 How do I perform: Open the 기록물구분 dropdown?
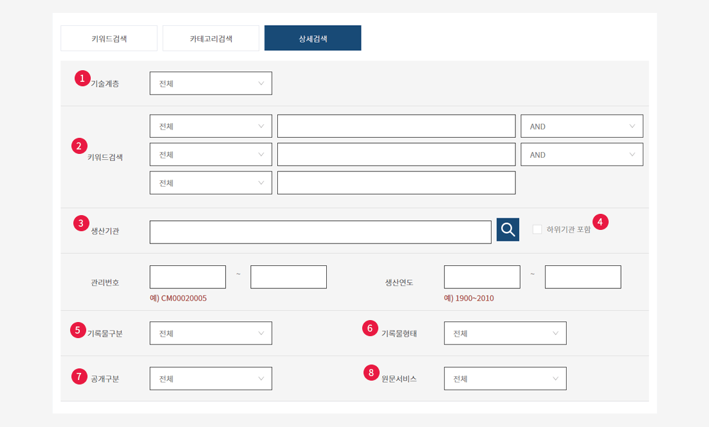(210, 334)
